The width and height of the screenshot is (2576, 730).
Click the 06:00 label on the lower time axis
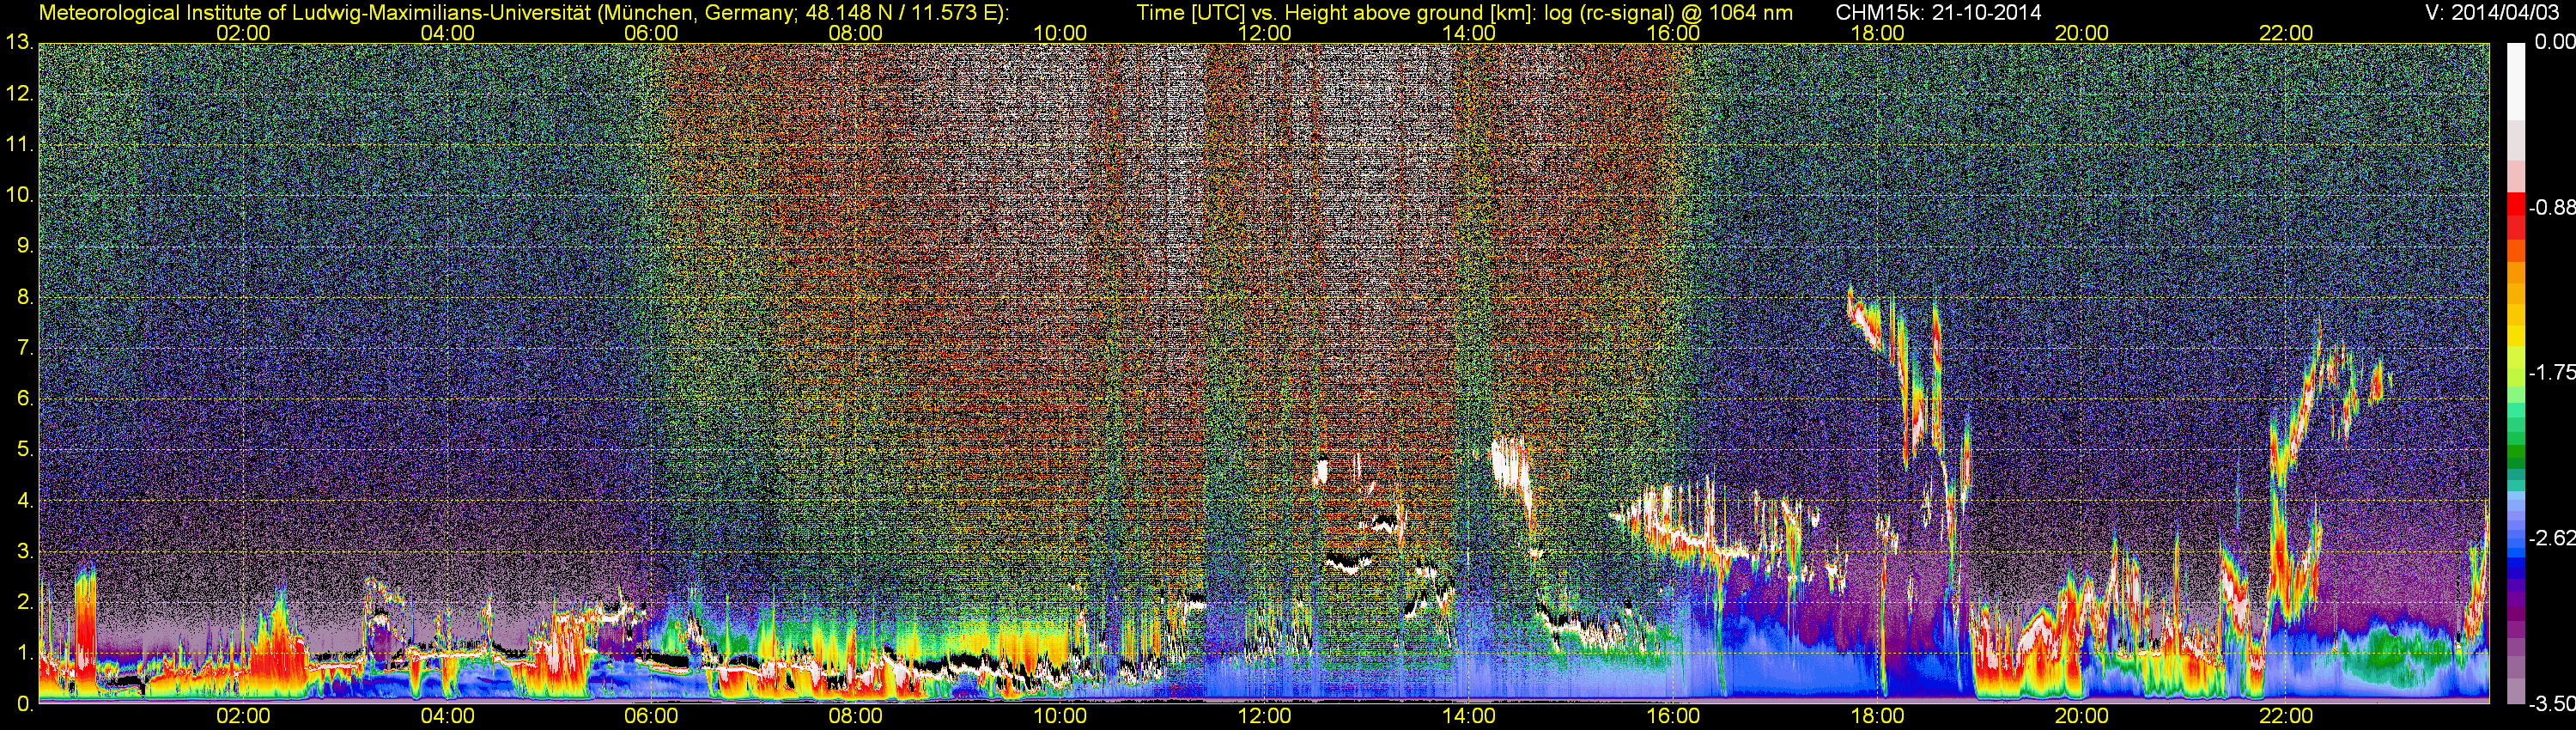coord(651,717)
